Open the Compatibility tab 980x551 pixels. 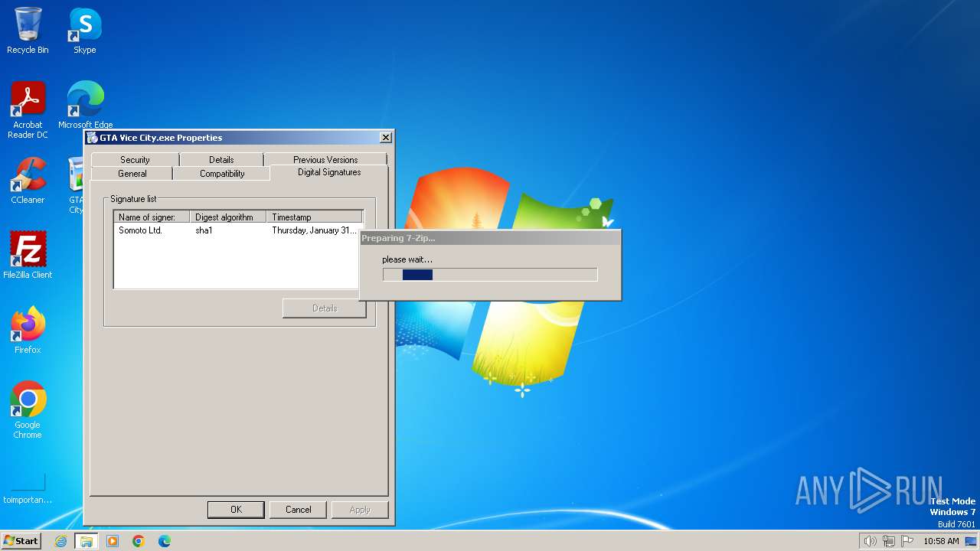[x=222, y=173]
